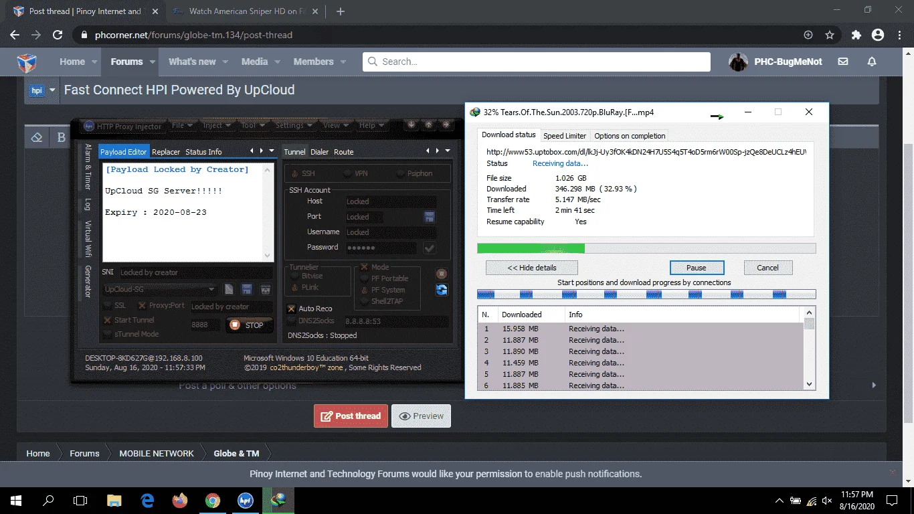The height and width of the screenshot is (514, 914).
Task: Select the Psiphon radio option
Action: tap(401, 173)
